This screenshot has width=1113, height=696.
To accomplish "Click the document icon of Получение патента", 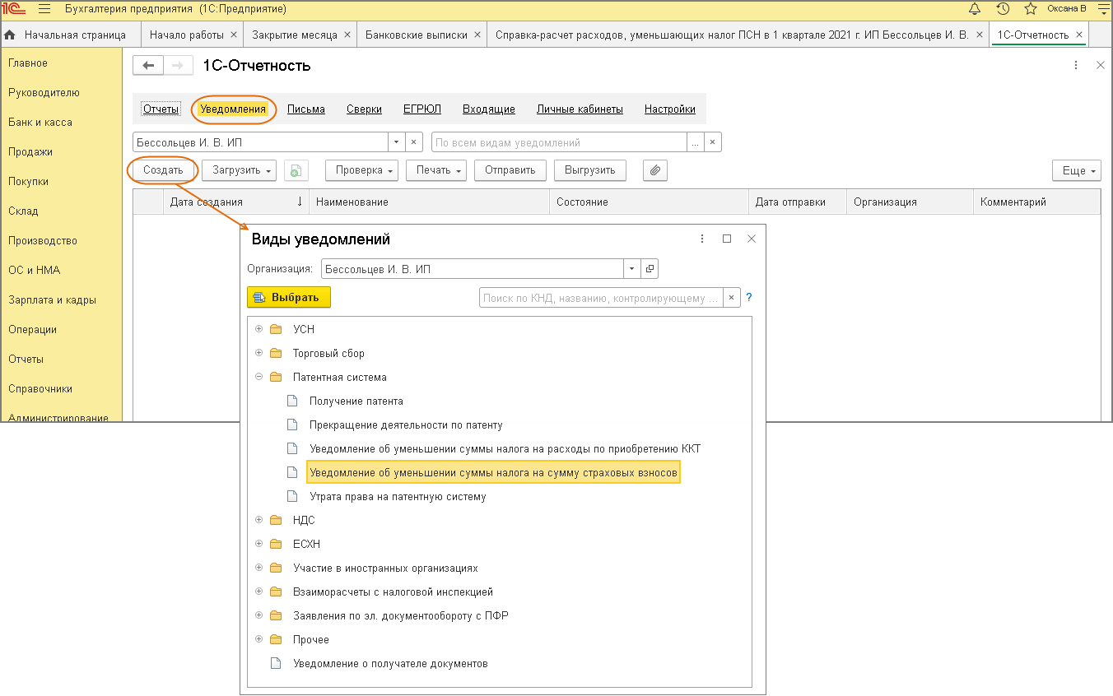I will pyautogui.click(x=291, y=401).
